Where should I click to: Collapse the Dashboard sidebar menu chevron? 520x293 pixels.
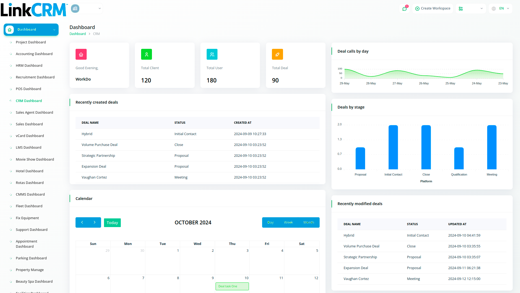coord(54,30)
